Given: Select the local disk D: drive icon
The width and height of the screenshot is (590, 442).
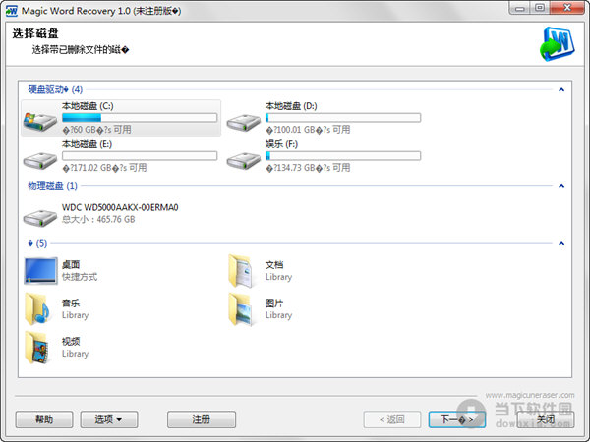Looking at the screenshot, I should coord(244,122).
